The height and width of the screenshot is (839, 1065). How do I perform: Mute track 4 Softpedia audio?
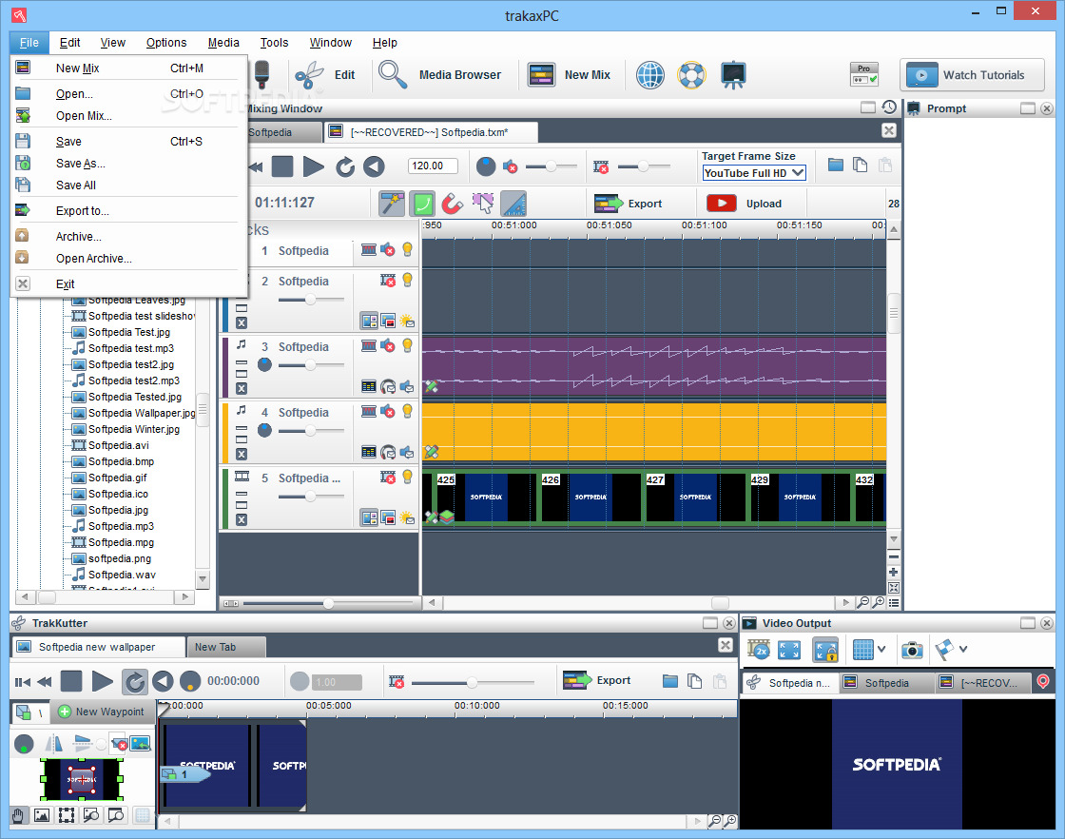(388, 411)
